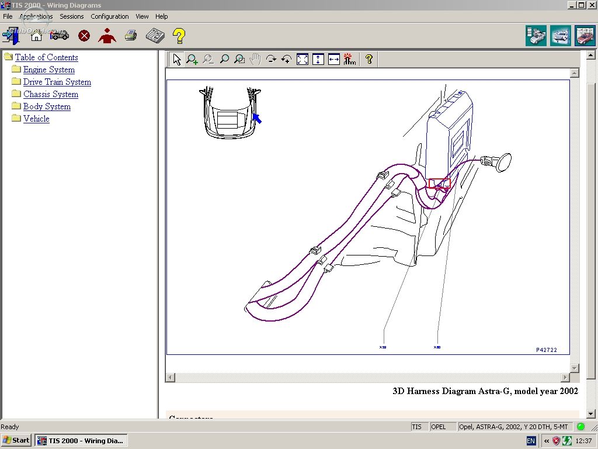Click the P42722 diagram number
Screen dimensions: 598x449
point(547,350)
